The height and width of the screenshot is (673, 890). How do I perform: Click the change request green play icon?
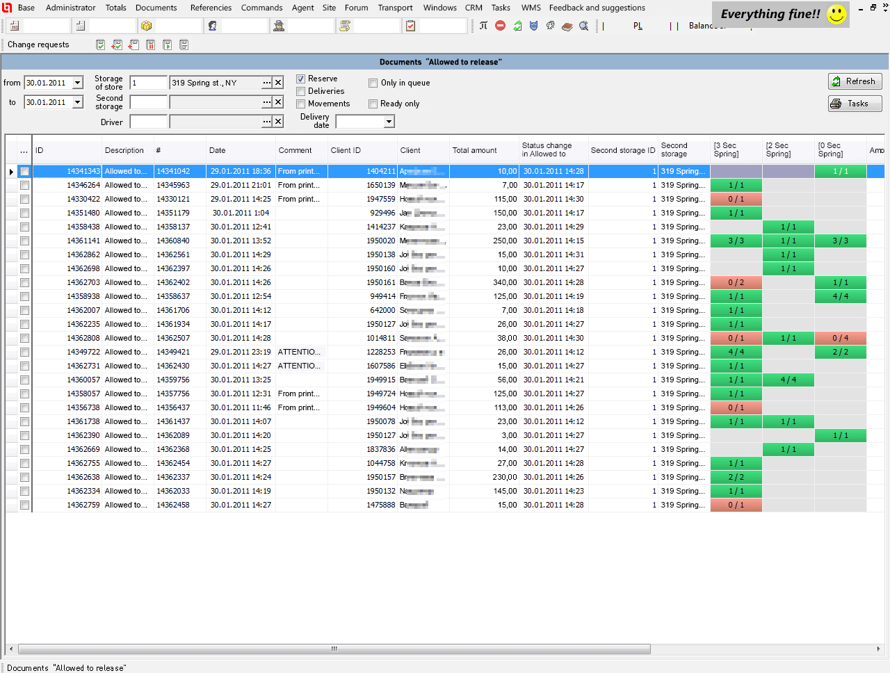pos(168,44)
